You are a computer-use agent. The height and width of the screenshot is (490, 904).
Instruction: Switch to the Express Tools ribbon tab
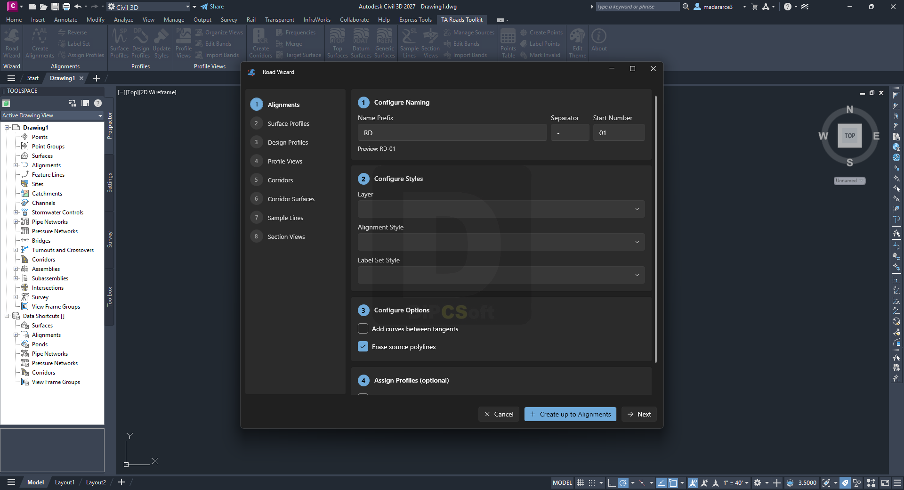click(415, 20)
